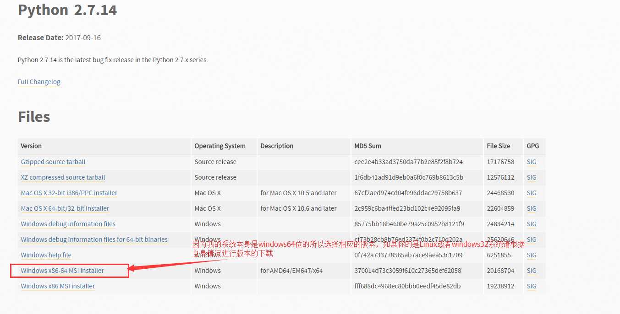Open SIG for Windows x86 MSI installer
The image size is (620, 314).
tap(532, 286)
